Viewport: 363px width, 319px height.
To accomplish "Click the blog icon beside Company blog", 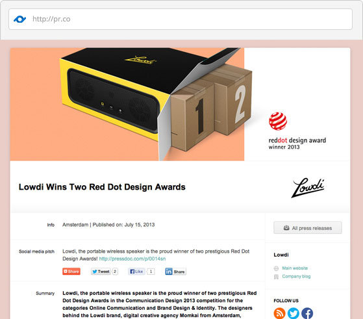I will 276,277.
